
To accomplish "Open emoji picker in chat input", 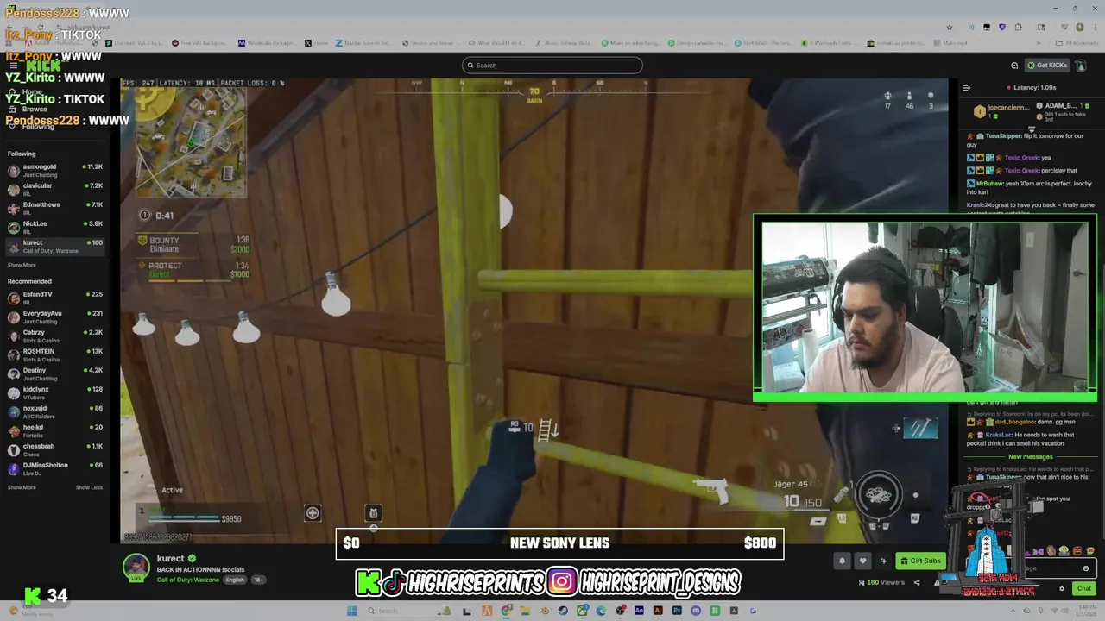I will click(1086, 568).
